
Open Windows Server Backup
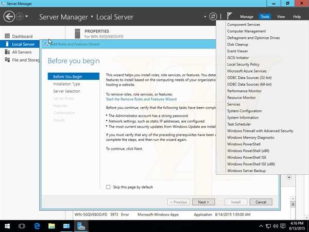click(x=246, y=171)
